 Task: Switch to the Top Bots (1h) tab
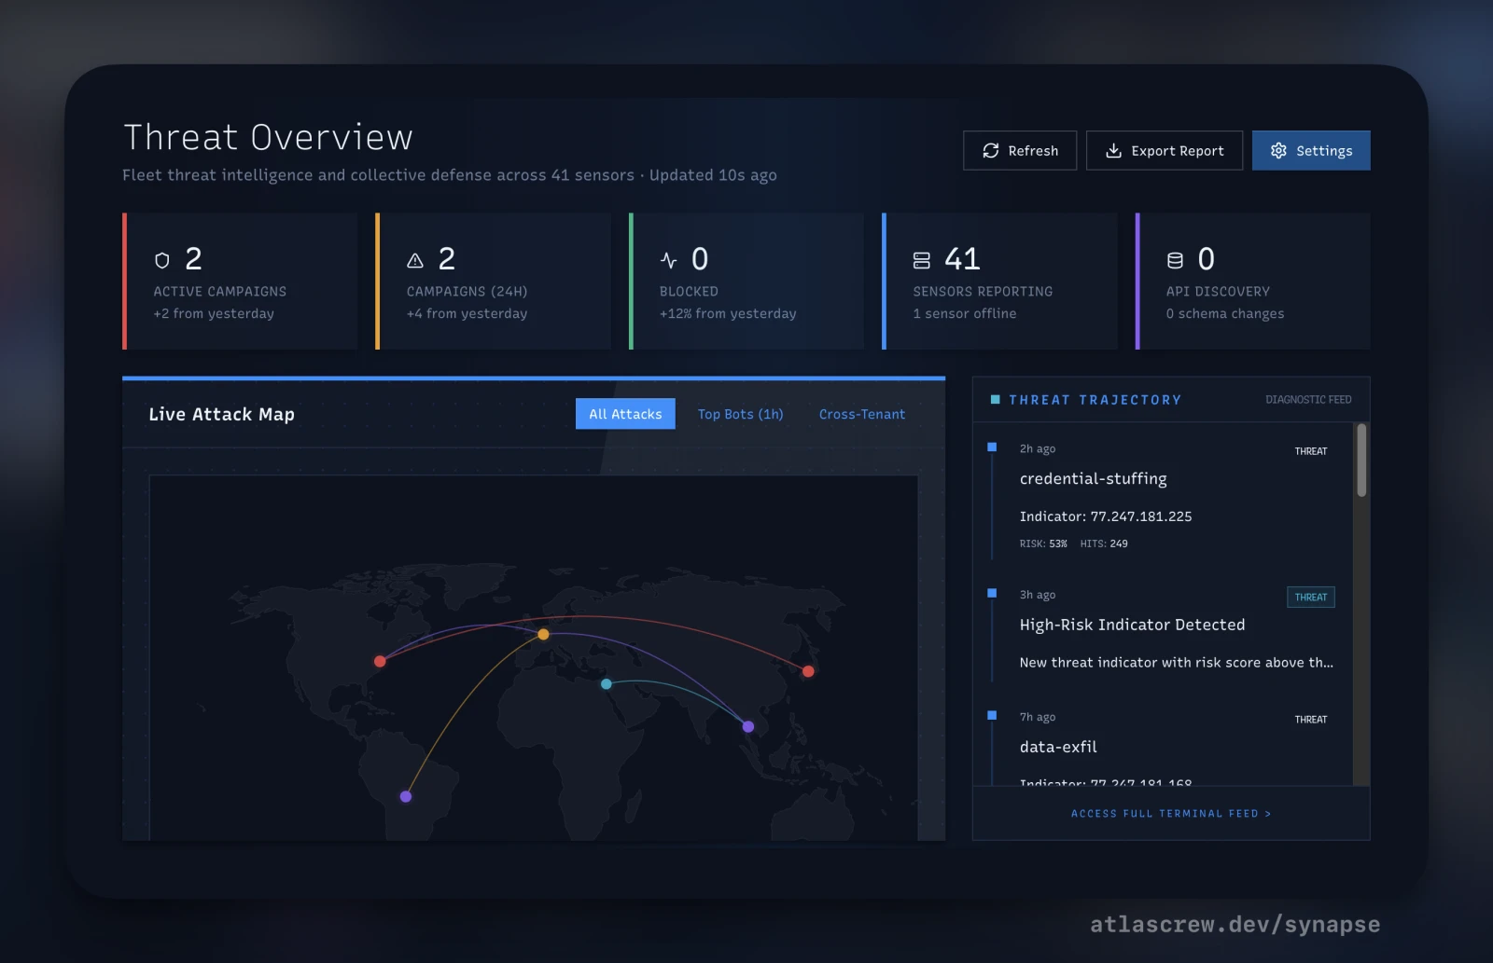(740, 413)
